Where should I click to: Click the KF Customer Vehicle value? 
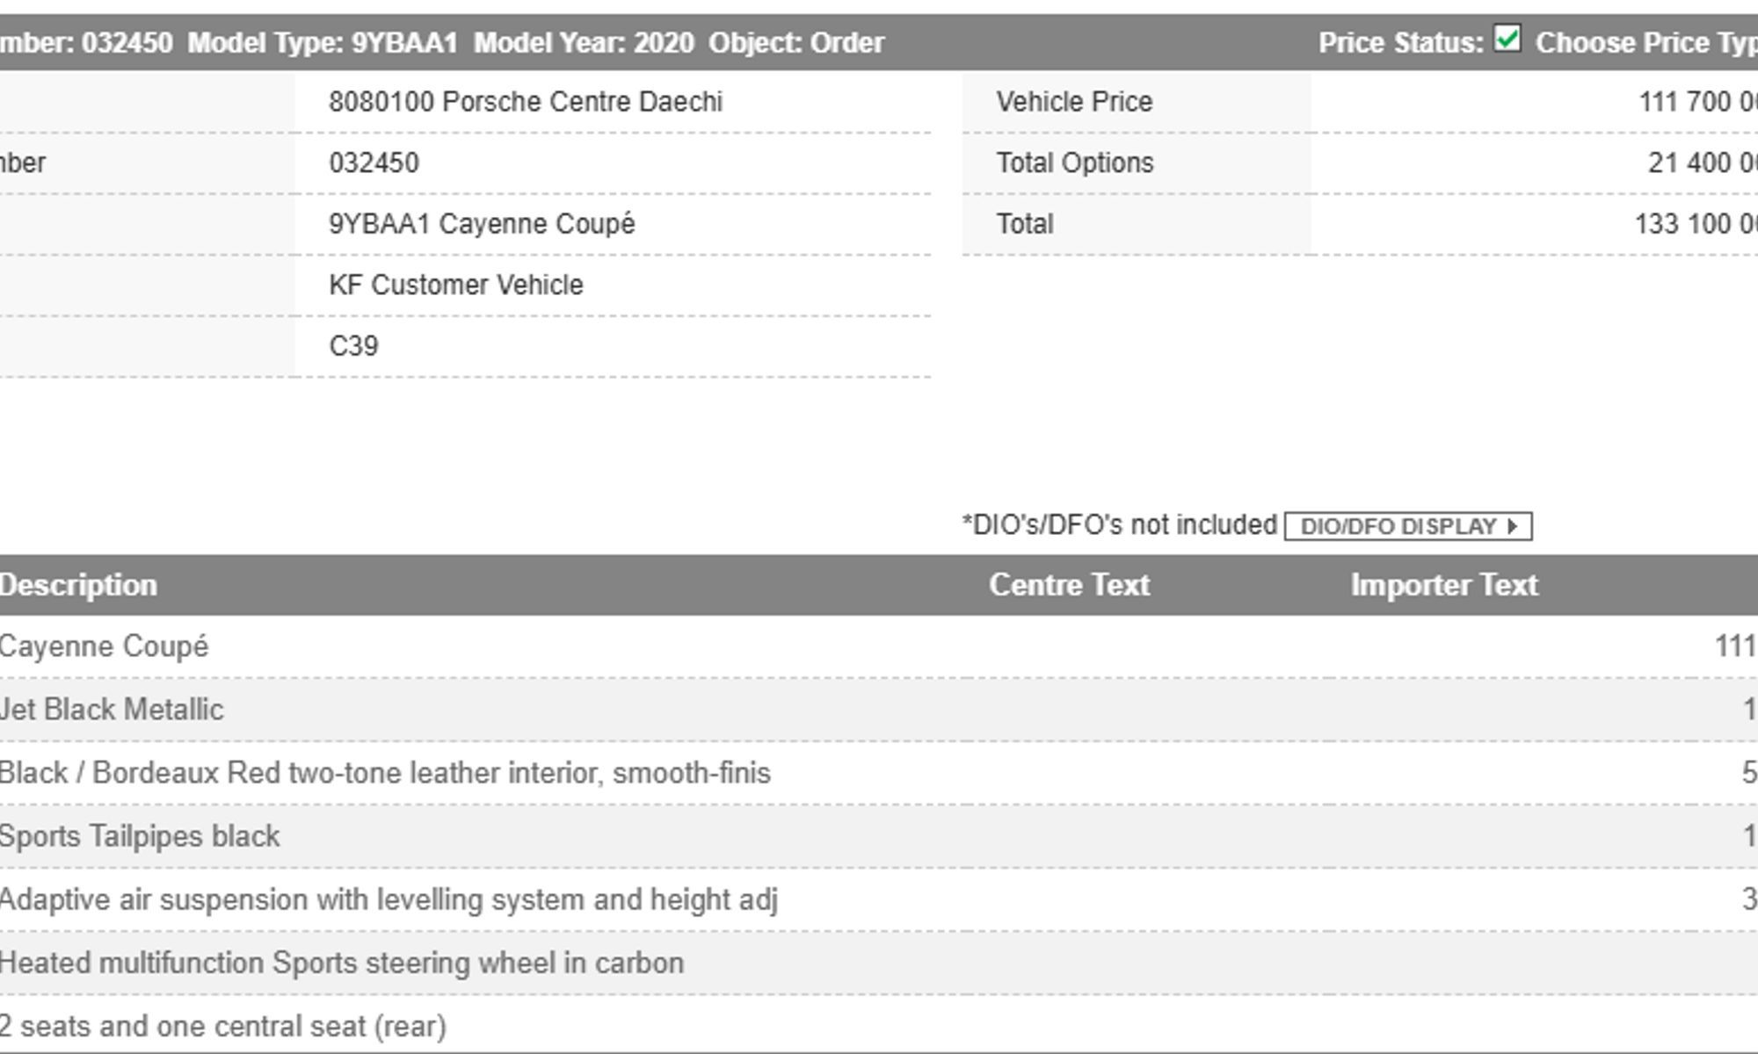pyautogui.click(x=455, y=285)
